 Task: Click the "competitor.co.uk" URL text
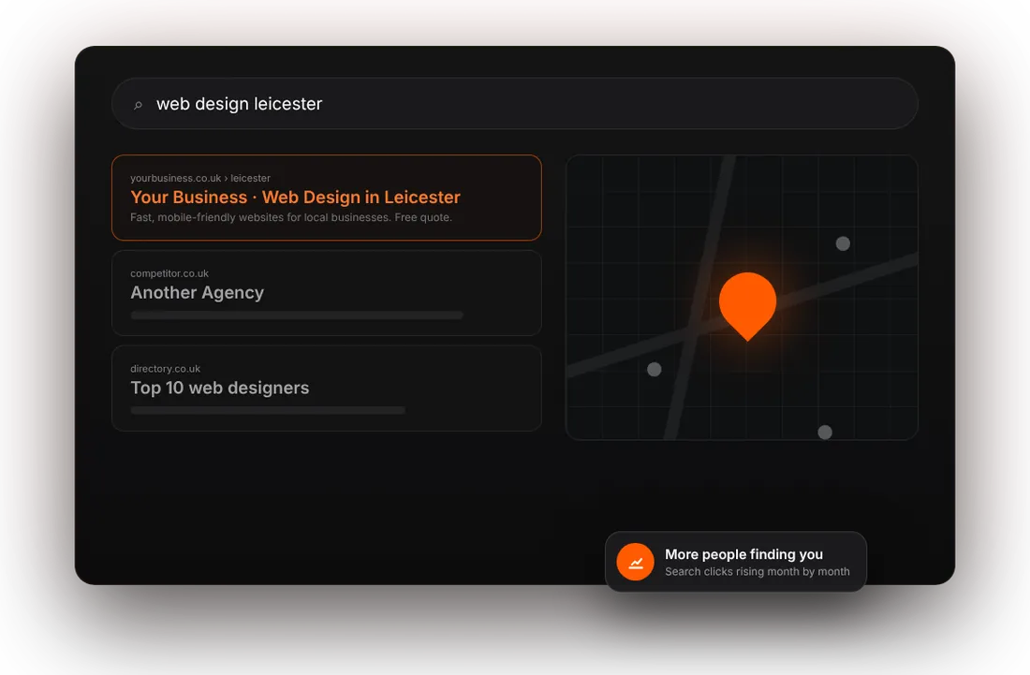[169, 273]
